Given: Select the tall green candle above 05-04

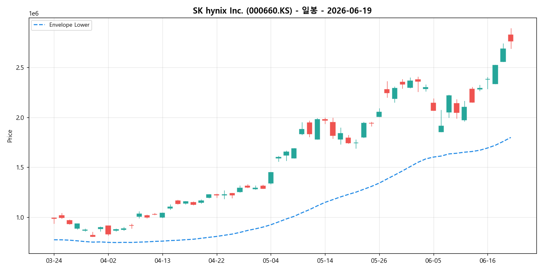Looking at the screenshot, I should (271, 178).
